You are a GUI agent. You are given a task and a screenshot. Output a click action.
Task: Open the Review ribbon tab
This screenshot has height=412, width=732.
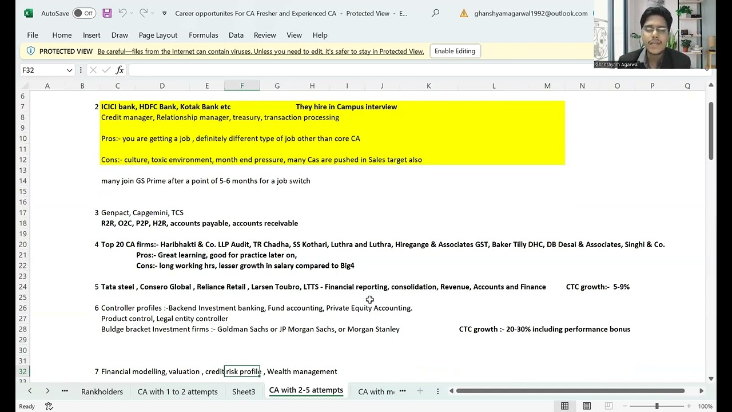(265, 35)
